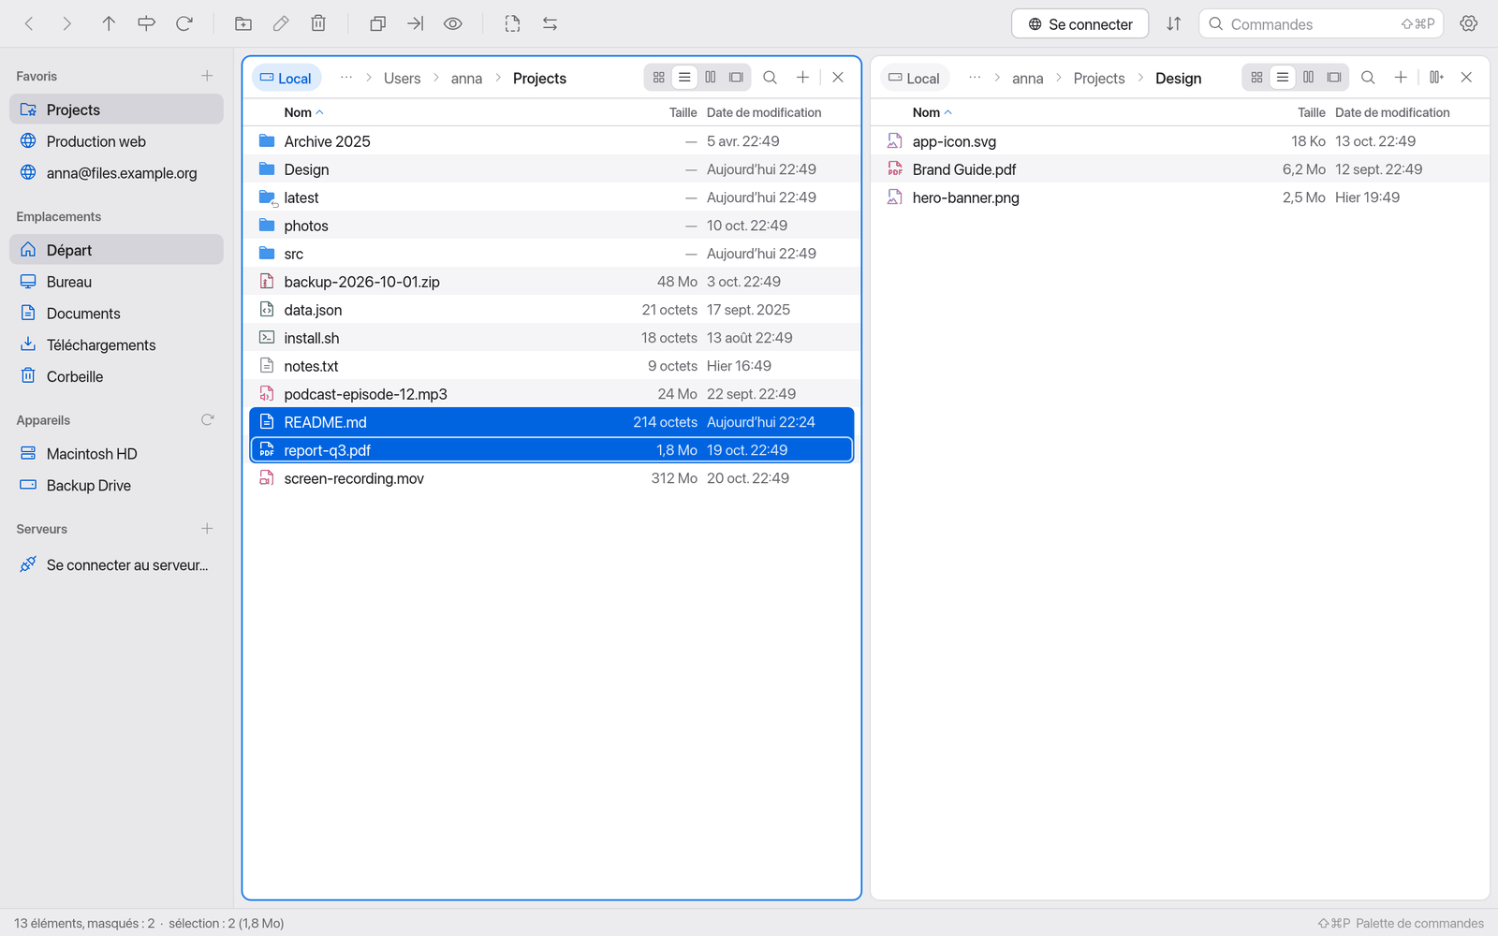Switch left pane to icon grid view

(x=659, y=78)
